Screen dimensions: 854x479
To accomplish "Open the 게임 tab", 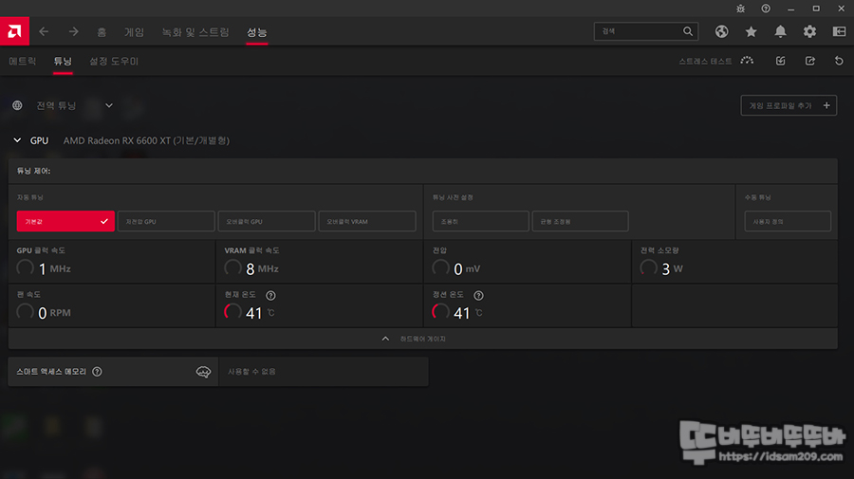I will pos(134,32).
